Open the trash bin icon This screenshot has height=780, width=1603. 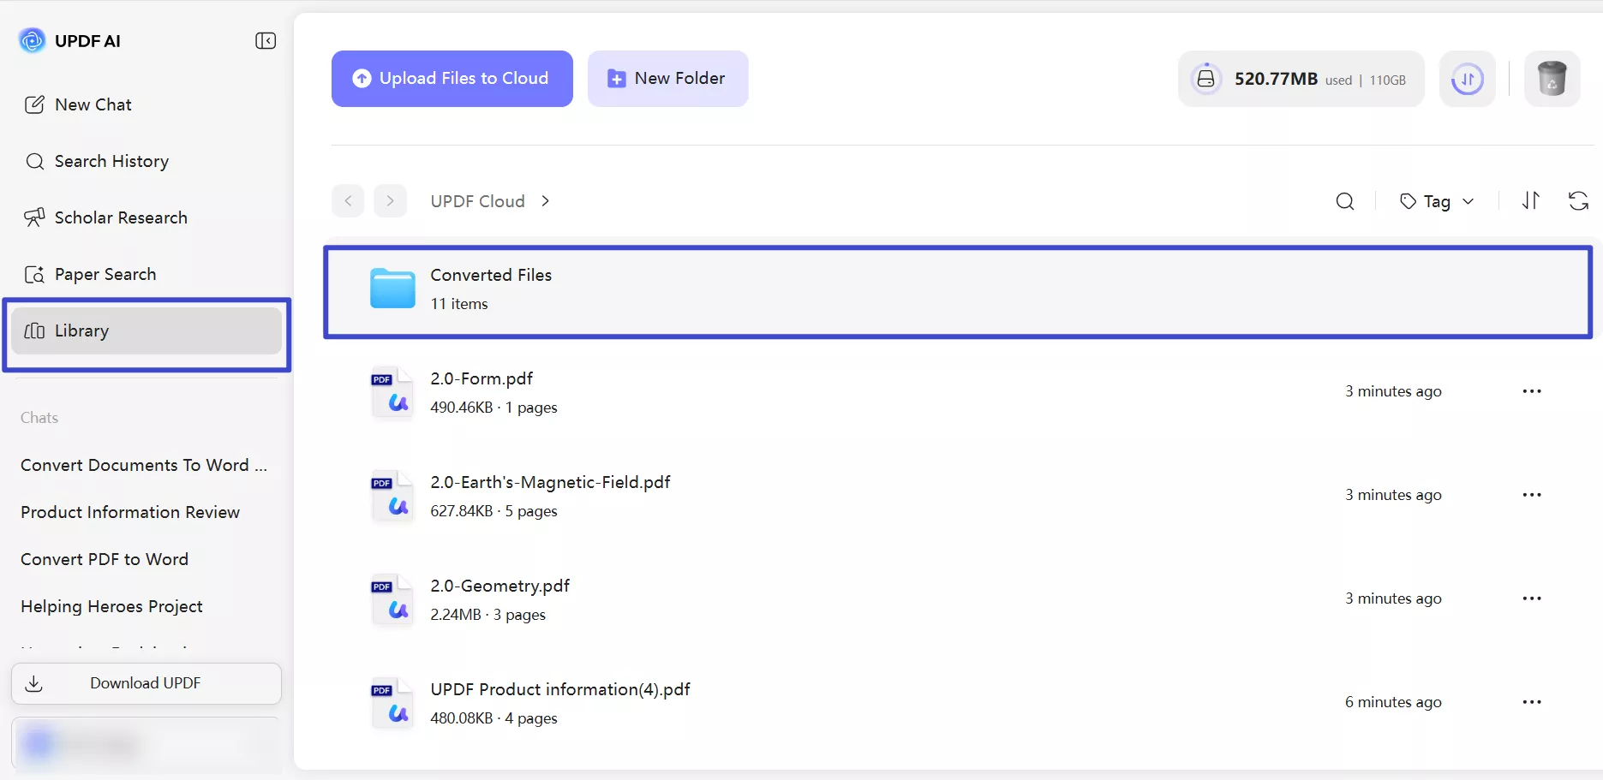tap(1552, 79)
